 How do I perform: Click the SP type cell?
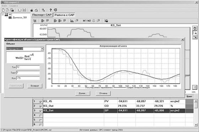[111, 111]
